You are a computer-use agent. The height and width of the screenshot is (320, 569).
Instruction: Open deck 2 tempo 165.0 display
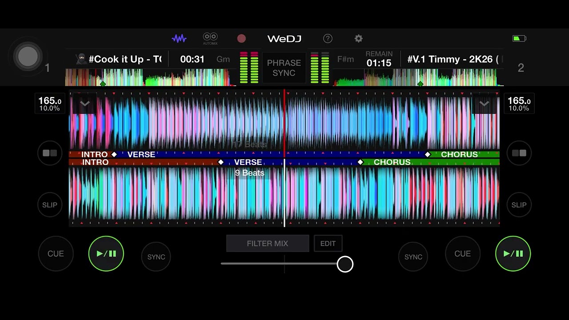519,104
